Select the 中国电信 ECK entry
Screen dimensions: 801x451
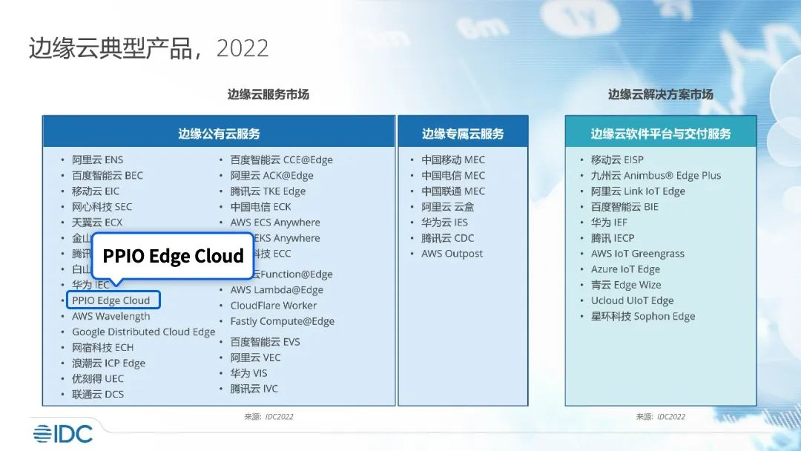tap(260, 207)
